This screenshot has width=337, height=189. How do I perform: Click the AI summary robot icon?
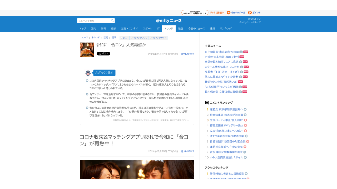click(x=88, y=73)
